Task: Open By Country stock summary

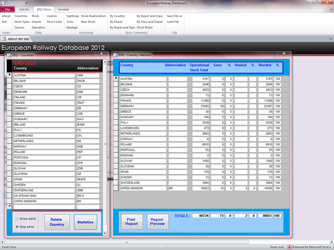Action: (x=117, y=16)
